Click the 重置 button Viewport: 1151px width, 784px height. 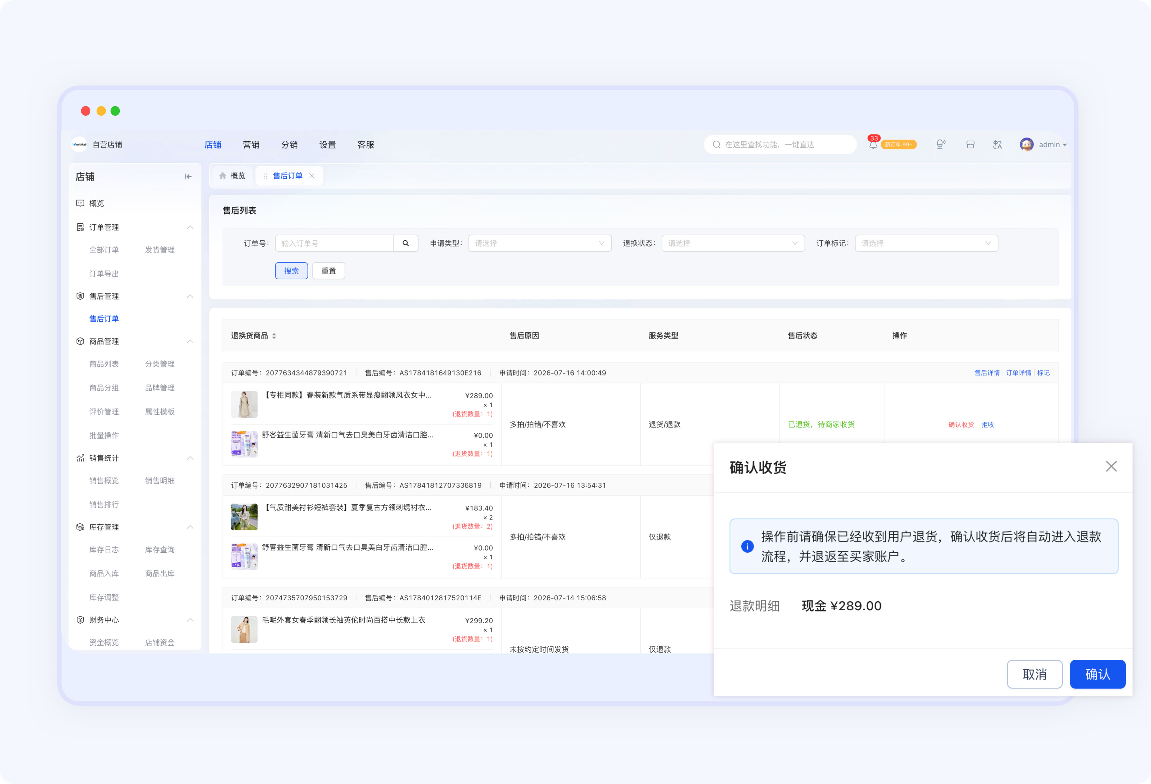(328, 271)
